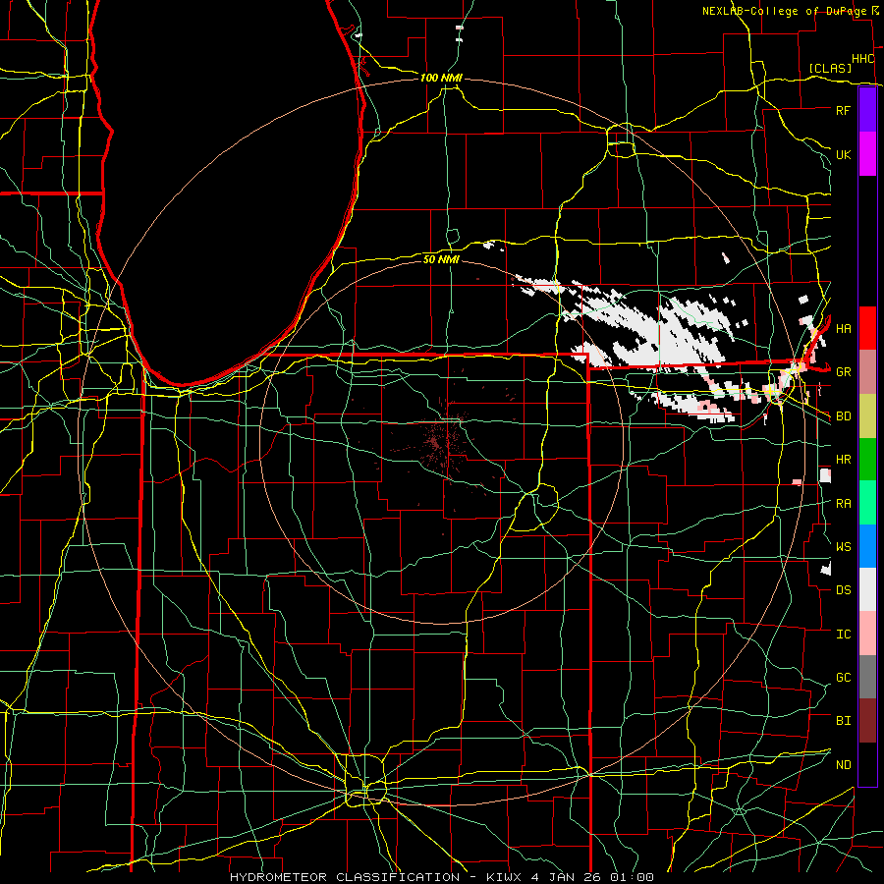Click the "DS" legend label
884x884 pixels.
[843, 590]
